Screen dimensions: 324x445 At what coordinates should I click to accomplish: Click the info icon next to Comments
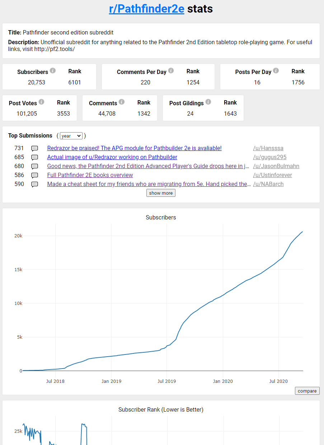point(122,102)
